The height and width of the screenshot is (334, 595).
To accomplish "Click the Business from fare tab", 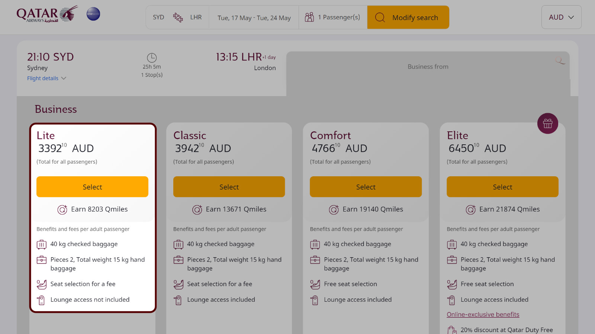I will point(428,74).
